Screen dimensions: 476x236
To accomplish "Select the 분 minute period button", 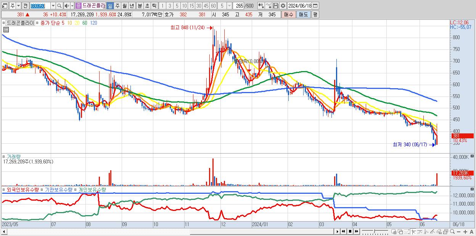I will click(x=140, y=6).
